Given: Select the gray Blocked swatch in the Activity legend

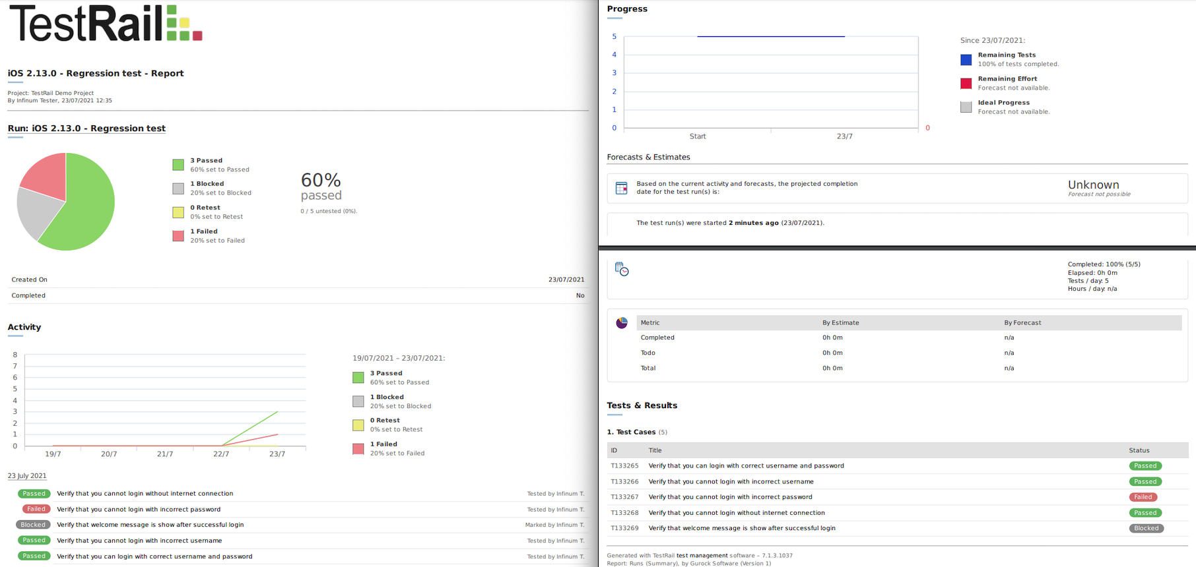Looking at the screenshot, I should click(x=358, y=402).
